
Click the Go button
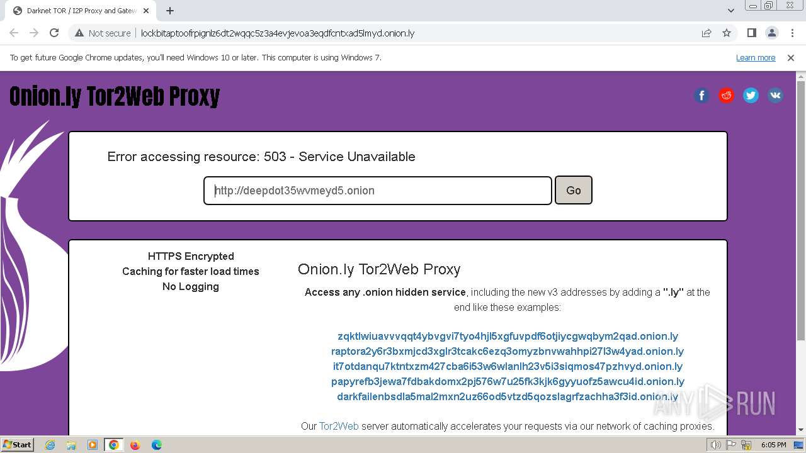(574, 191)
